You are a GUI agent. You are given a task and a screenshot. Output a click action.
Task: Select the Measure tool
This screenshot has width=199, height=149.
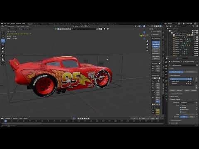click(x=3, y=60)
